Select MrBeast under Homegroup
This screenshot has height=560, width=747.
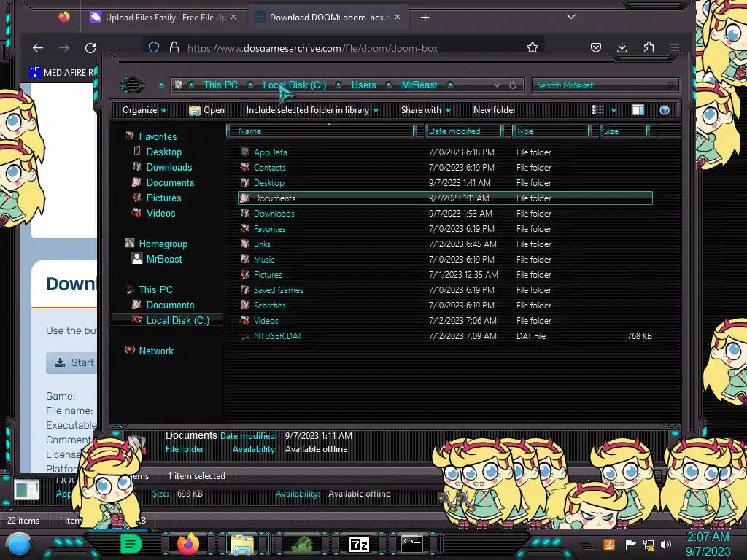click(164, 259)
